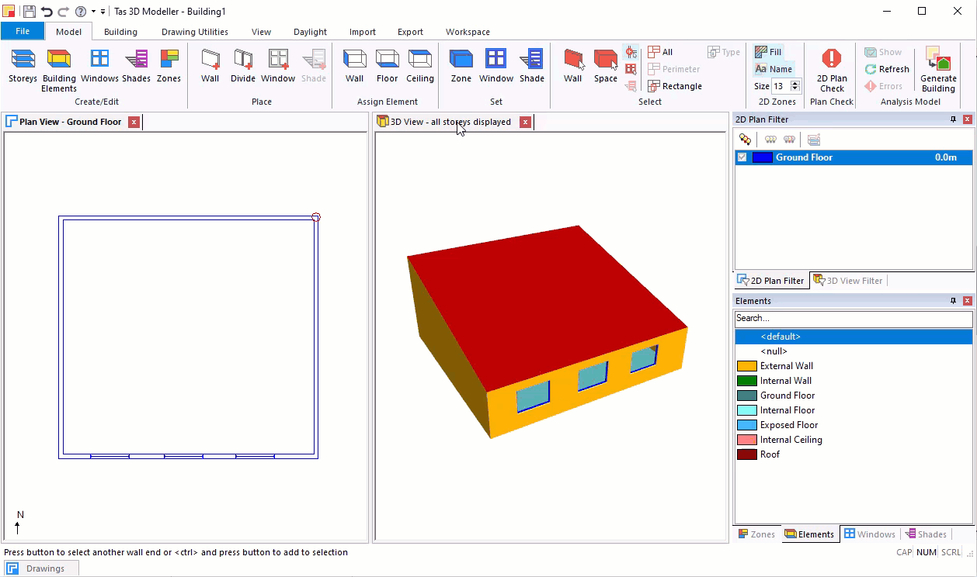The image size is (977, 577).
Task: Open the File menu
Action: pyautogui.click(x=23, y=32)
